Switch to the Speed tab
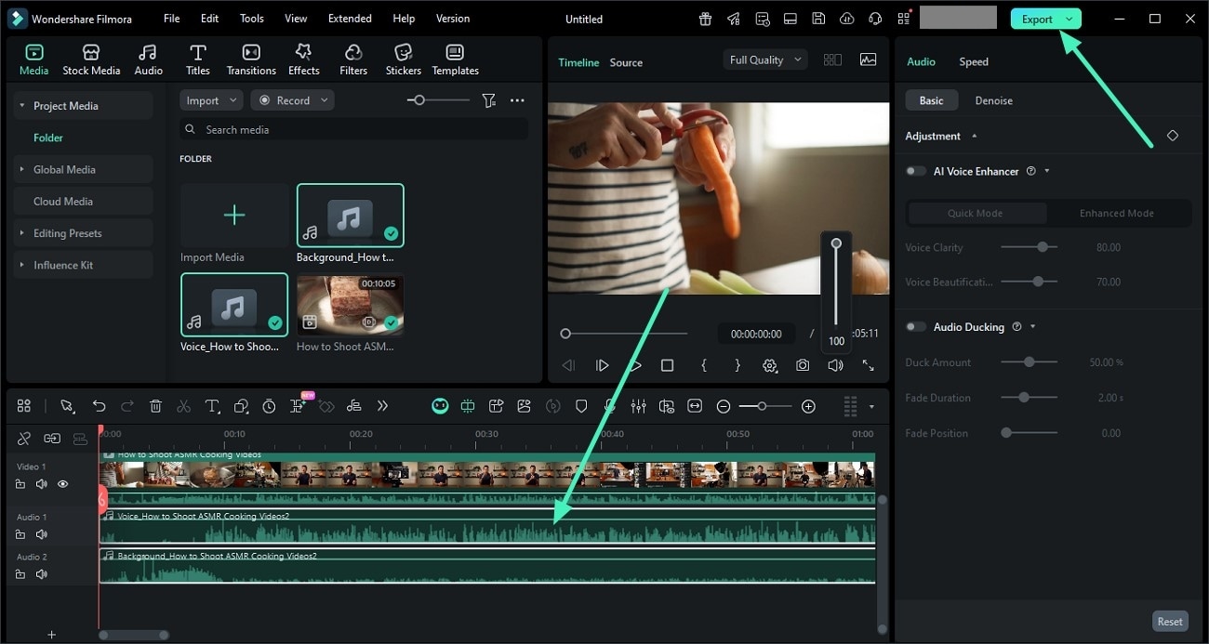This screenshot has width=1209, height=644. click(973, 61)
